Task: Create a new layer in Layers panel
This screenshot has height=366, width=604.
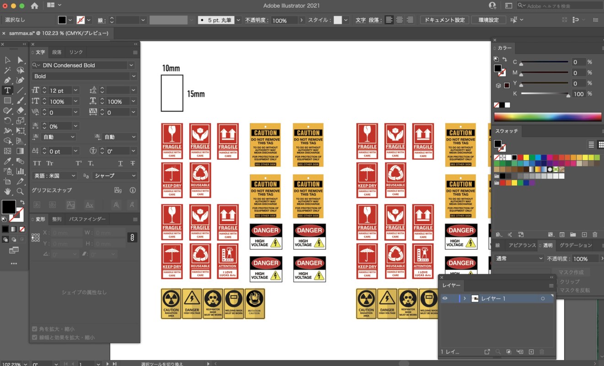Action: click(x=531, y=352)
